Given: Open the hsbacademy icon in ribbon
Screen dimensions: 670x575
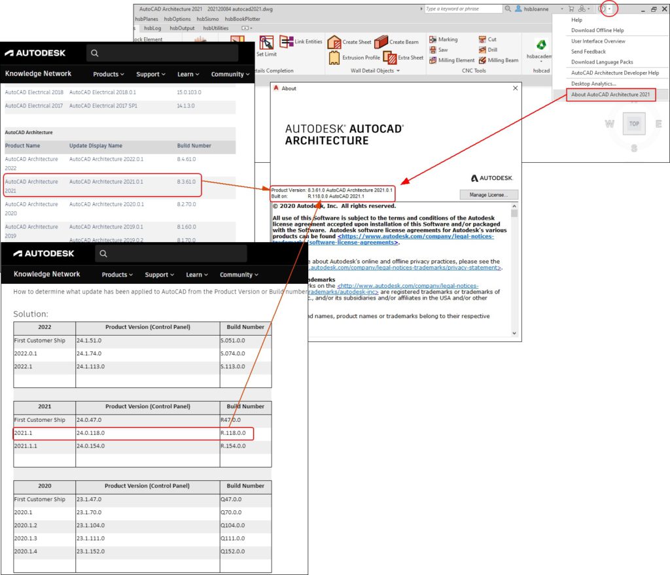Looking at the screenshot, I should 541,44.
